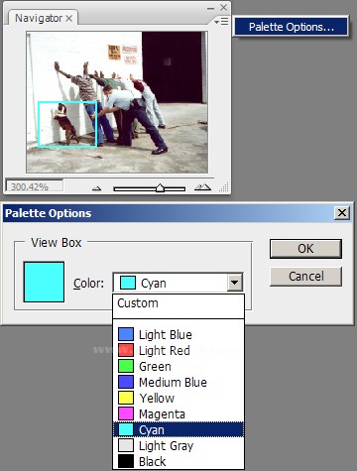This screenshot has height=471, width=357.
Task: Open the Navigator panel flyout menu icon
Action: coord(221,22)
